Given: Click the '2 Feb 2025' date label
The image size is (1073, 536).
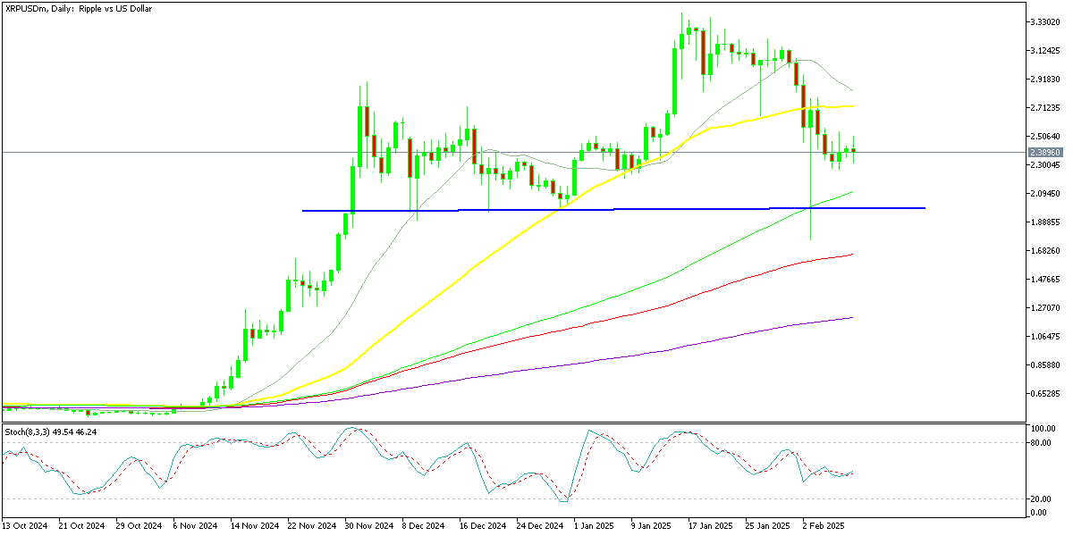Looking at the screenshot, I should [x=824, y=527].
